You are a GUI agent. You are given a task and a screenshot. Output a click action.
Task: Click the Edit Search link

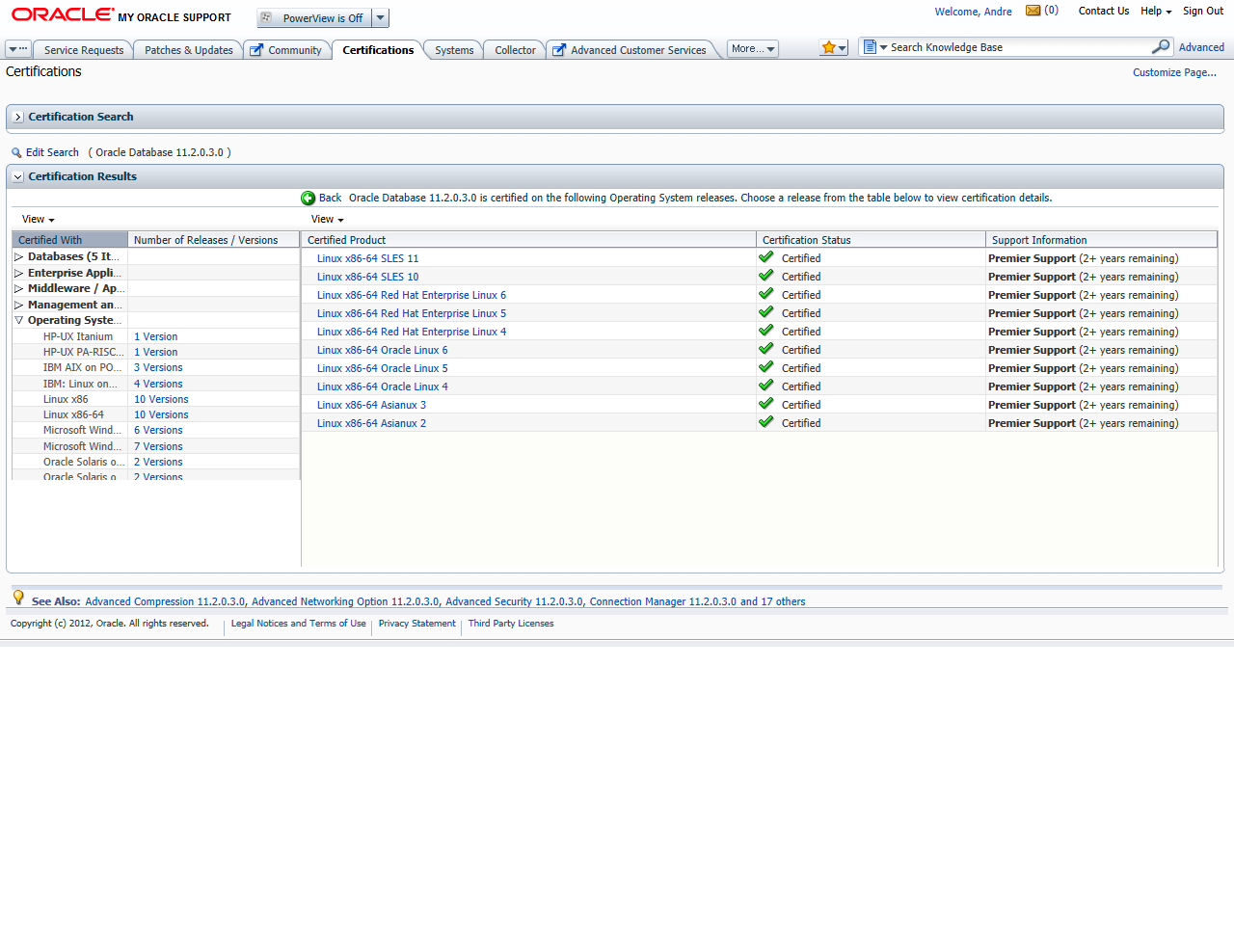[x=52, y=152]
